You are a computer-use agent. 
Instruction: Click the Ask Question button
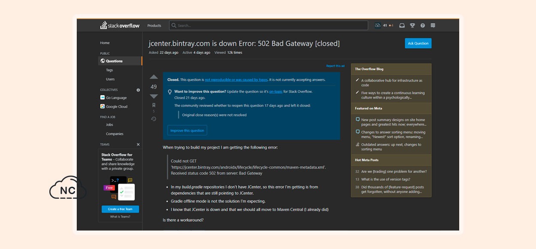418,43
